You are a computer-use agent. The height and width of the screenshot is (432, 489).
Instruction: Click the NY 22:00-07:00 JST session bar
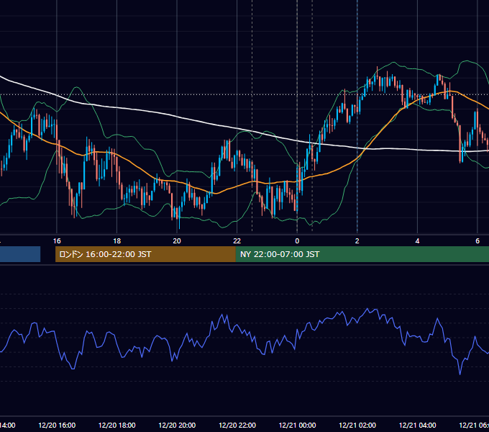362,254
